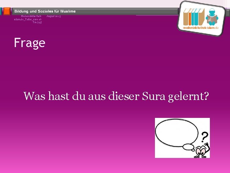Click the thought bubble cartoon image

tap(182, 138)
